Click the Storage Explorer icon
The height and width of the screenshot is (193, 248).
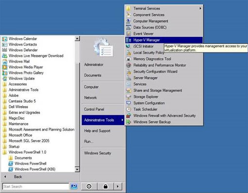[x=128, y=97]
